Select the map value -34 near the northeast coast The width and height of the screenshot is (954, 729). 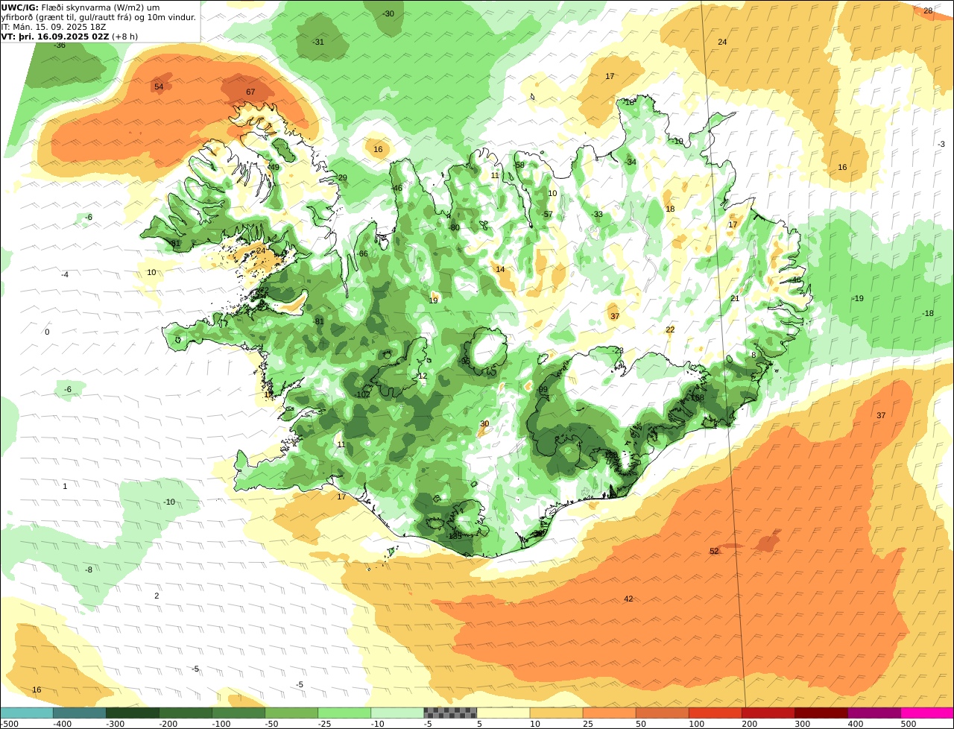[x=631, y=162]
